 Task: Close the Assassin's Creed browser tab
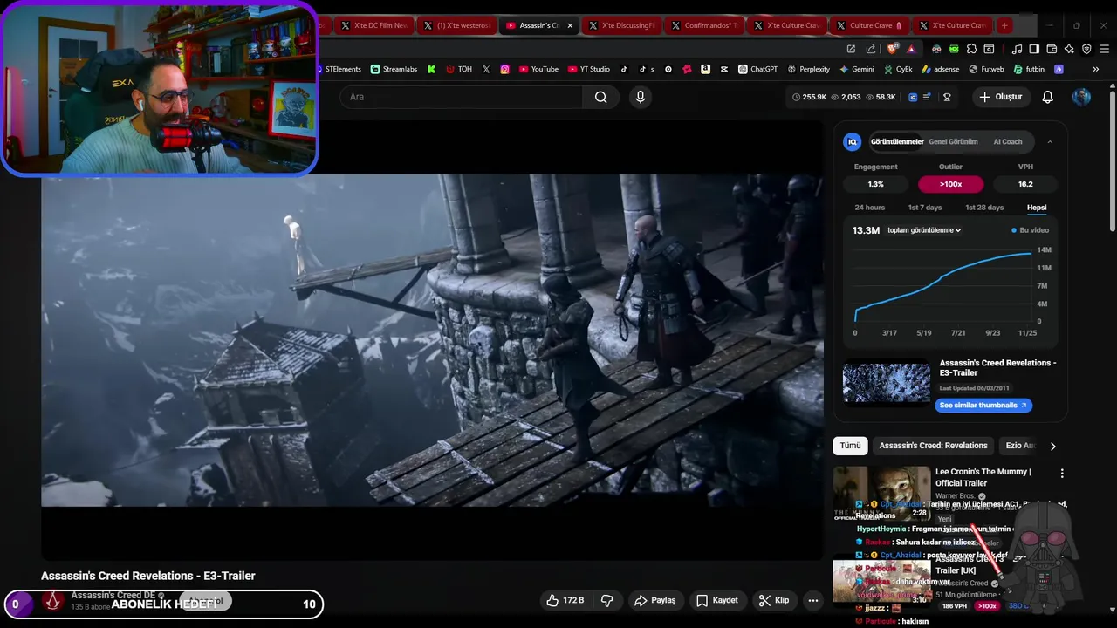[x=570, y=25]
